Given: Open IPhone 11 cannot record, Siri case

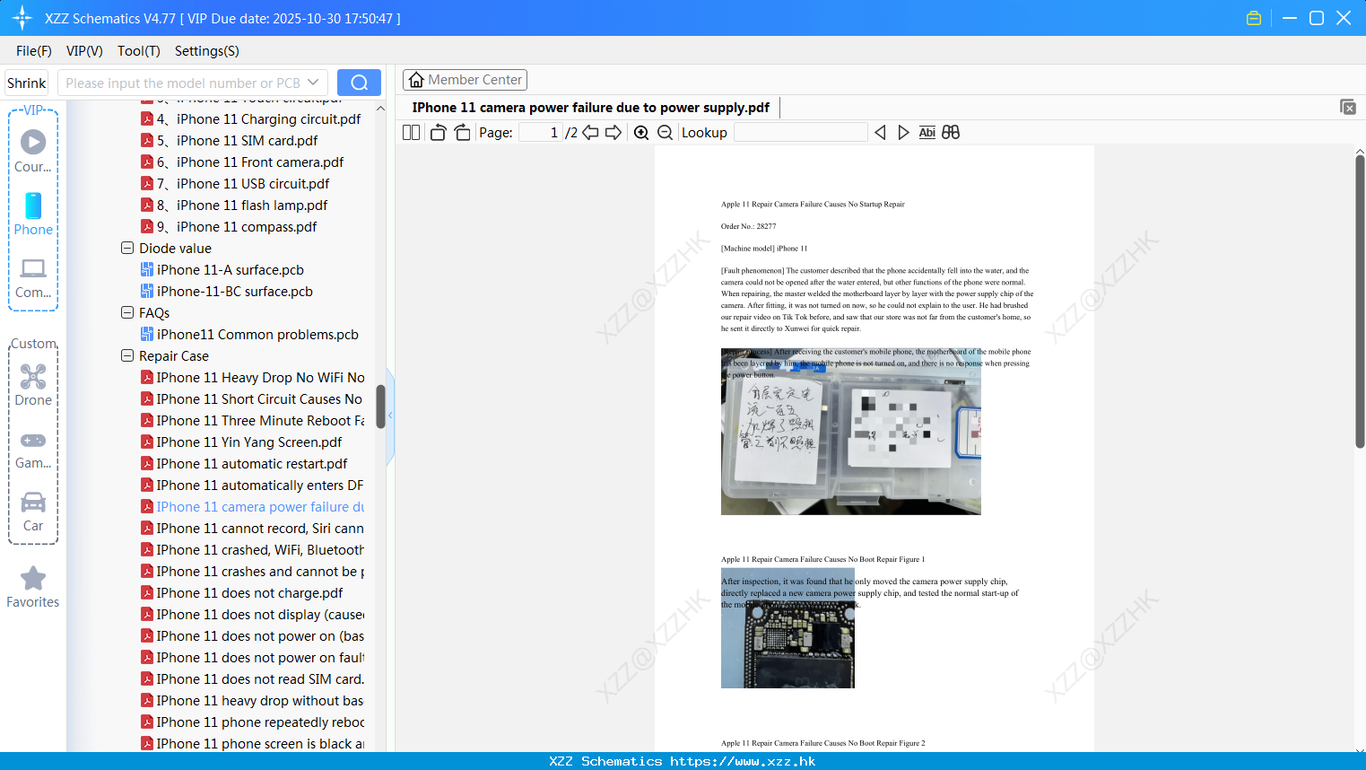Looking at the screenshot, I should 253,529.
